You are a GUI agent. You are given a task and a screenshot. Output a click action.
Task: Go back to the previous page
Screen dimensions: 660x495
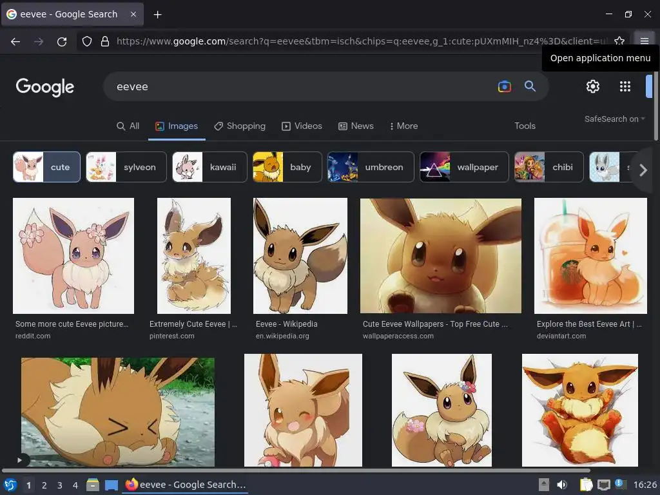(x=15, y=41)
